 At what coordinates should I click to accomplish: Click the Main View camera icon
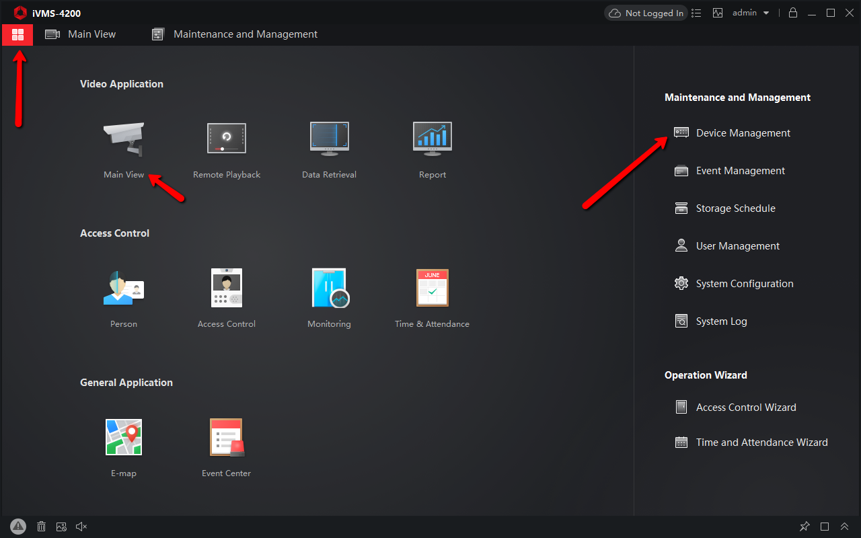[x=124, y=139]
